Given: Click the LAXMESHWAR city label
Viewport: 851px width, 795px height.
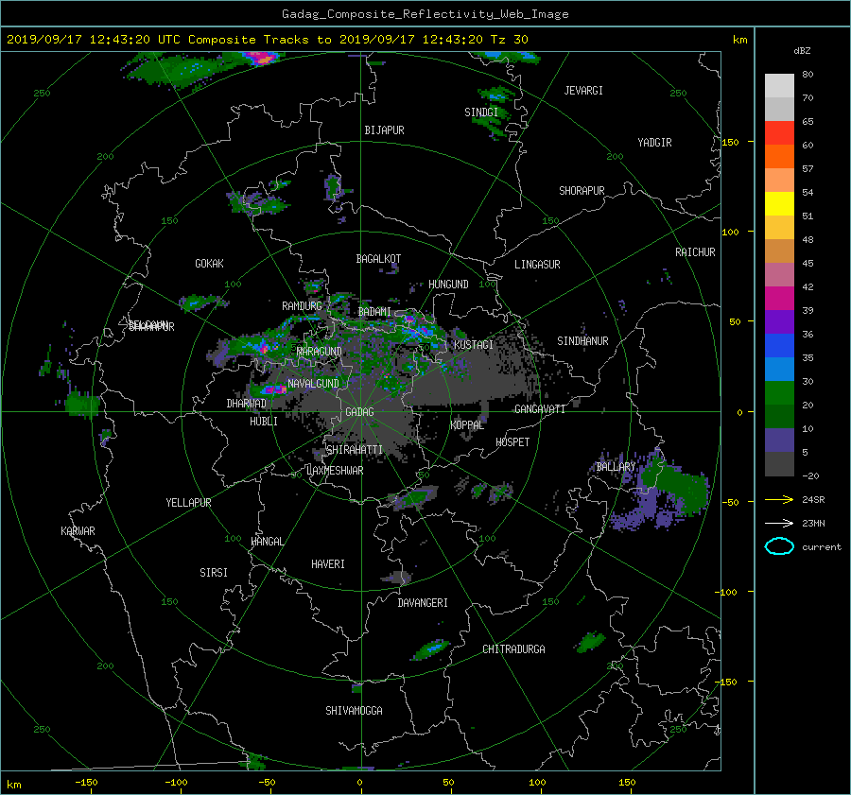Looking at the screenshot, I should (335, 471).
